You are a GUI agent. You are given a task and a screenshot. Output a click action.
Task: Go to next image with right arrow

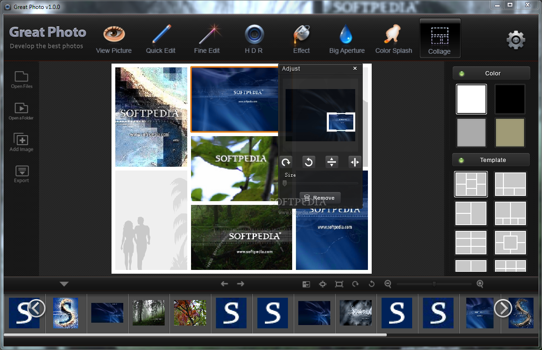(x=240, y=284)
